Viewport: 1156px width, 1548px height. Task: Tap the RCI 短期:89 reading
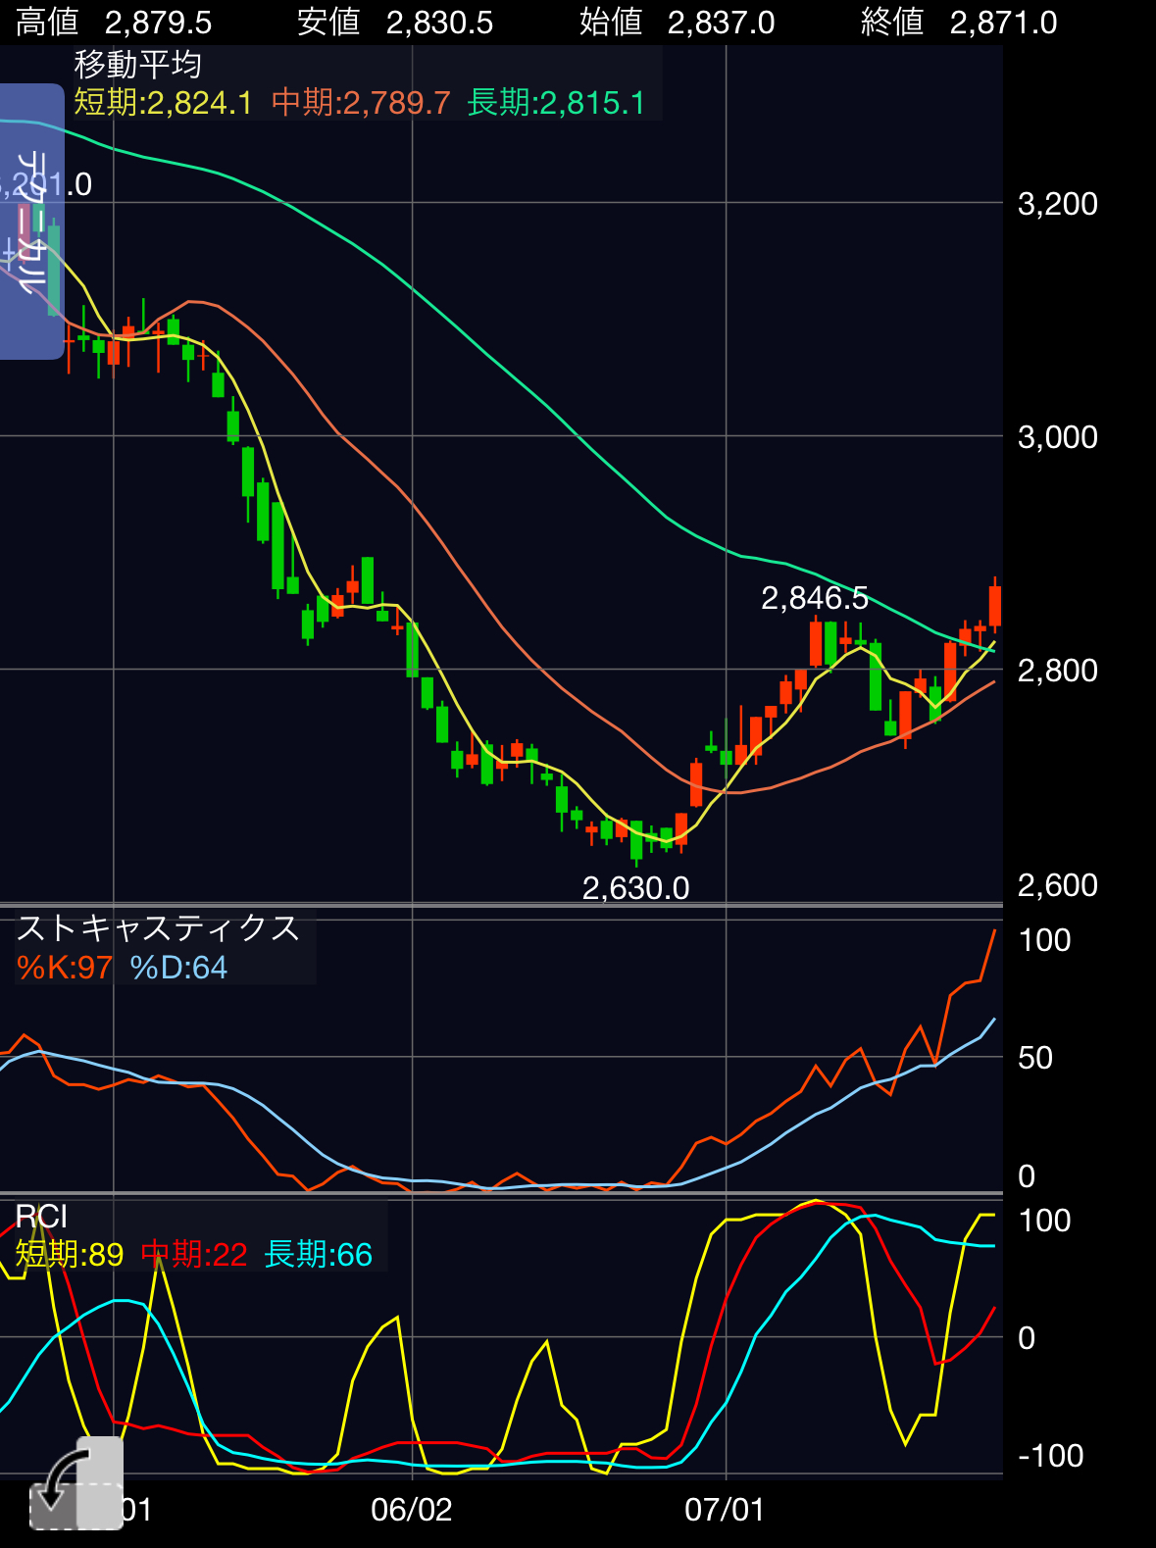tap(70, 1255)
